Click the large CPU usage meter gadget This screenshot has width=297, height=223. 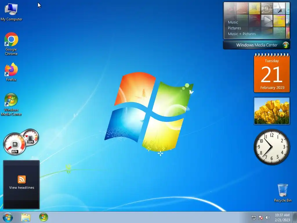pos(15,144)
